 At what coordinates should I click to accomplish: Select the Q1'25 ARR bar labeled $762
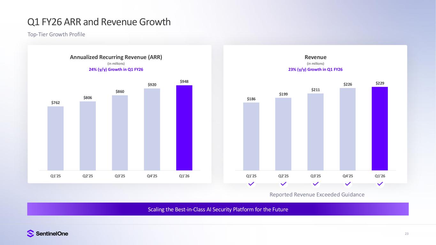point(56,138)
